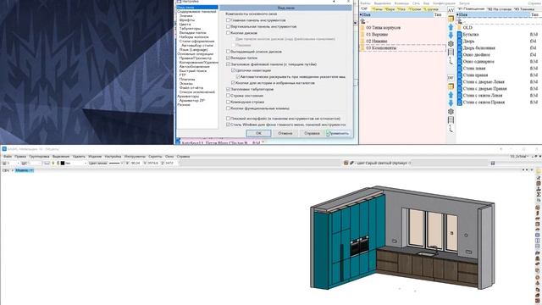Click the 3D cube icon in the second toolbar group

pyautogui.click(x=451, y=112)
